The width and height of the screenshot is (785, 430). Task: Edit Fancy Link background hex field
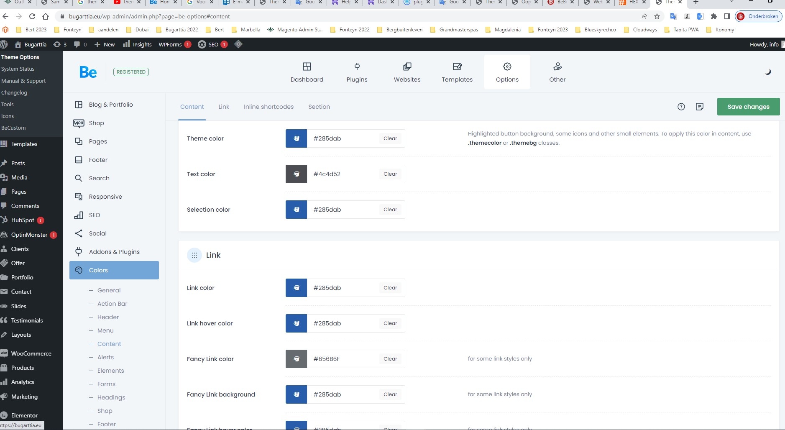click(343, 394)
